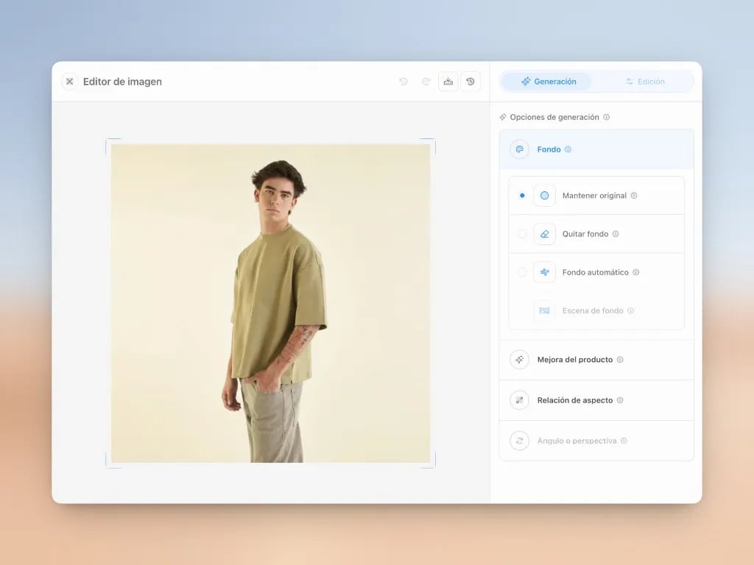Switch to the Edición tab
This screenshot has width=754, height=565.
[644, 82]
